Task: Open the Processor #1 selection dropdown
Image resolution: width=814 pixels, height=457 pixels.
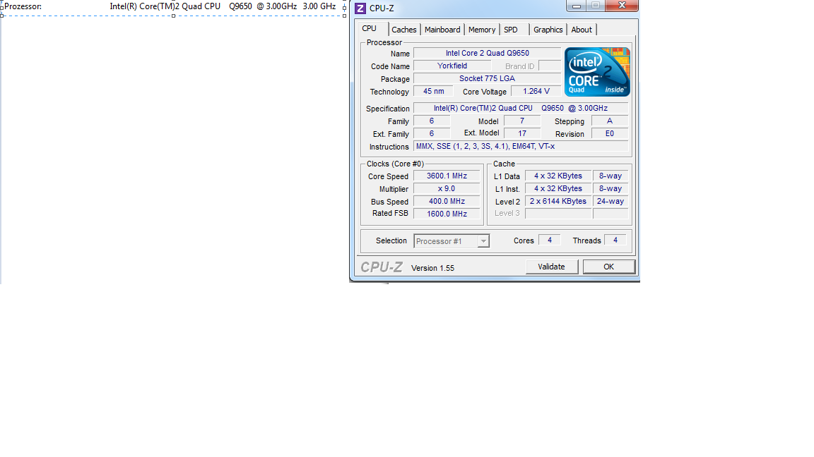Action: tap(451, 241)
